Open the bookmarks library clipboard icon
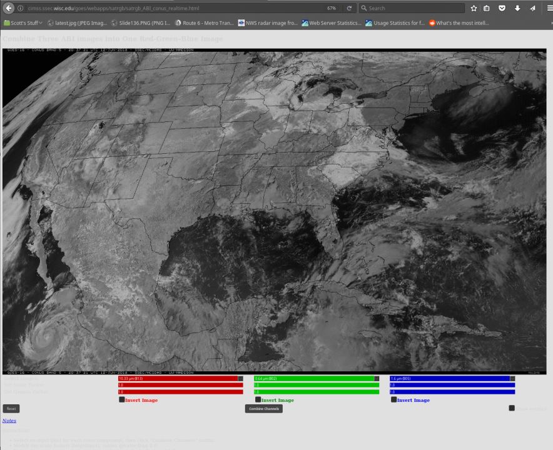This screenshot has height=450, width=553. [487, 8]
